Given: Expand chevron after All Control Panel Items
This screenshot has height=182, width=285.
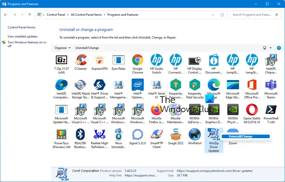Looking at the screenshot, I should [x=105, y=15].
